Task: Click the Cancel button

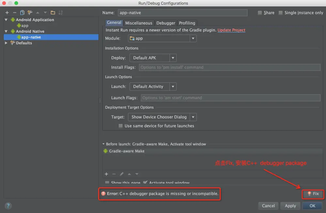Action: (268, 206)
